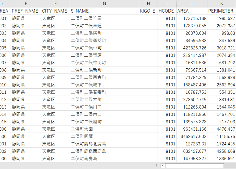
Task: Click PERIMETER value 998.83
Action: point(221,33)
